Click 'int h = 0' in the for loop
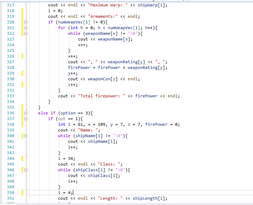 point(81,28)
